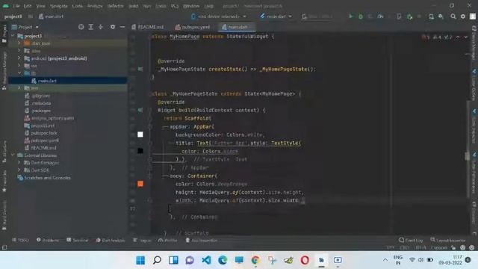Image resolution: width=478 pixels, height=269 pixels.
Task: Open Search Everywhere magnifier in toolbar
Action: [453, 16]
